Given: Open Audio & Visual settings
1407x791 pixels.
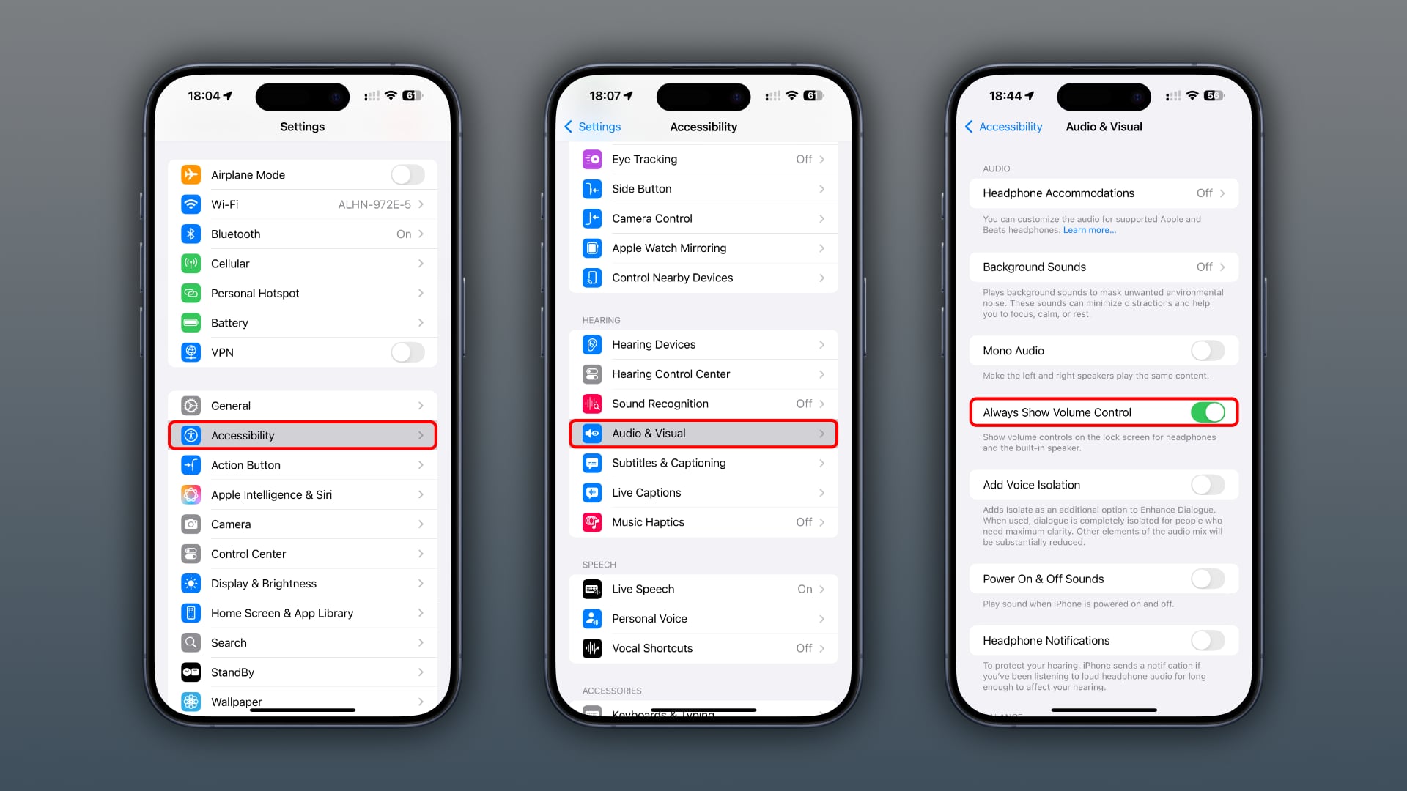Looking at the screenshot, I should 703,433.
